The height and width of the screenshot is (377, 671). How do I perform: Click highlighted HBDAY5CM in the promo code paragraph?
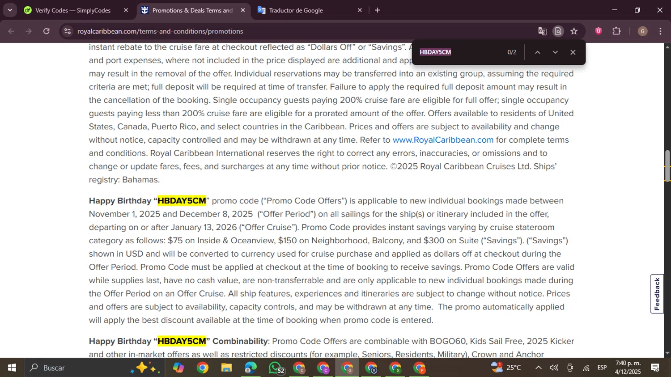[182, 201]
